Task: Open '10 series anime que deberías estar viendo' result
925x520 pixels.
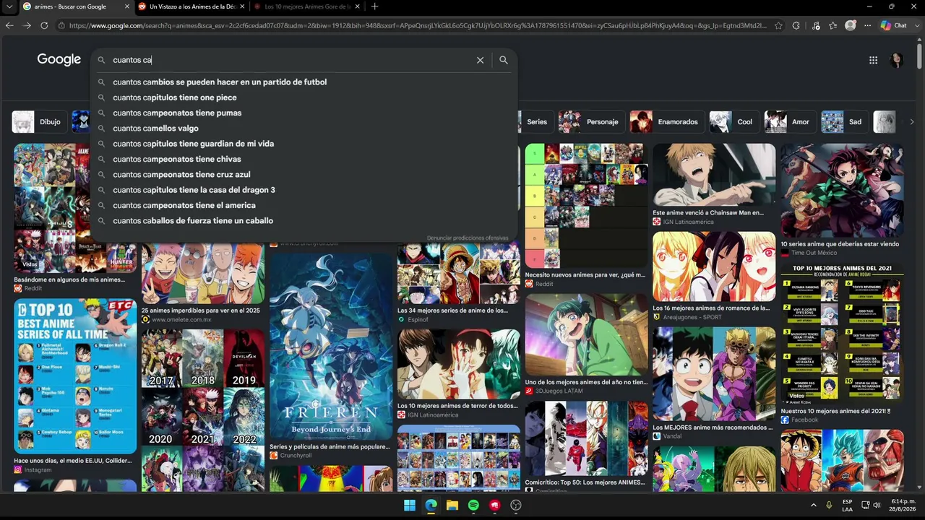Action: click(x=840, y=244)
